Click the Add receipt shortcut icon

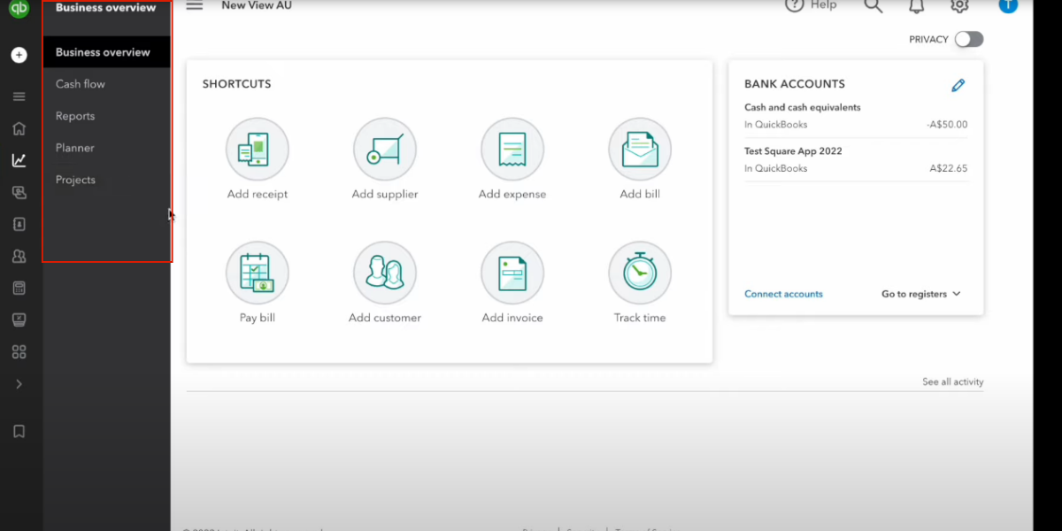tap(258, 150)
